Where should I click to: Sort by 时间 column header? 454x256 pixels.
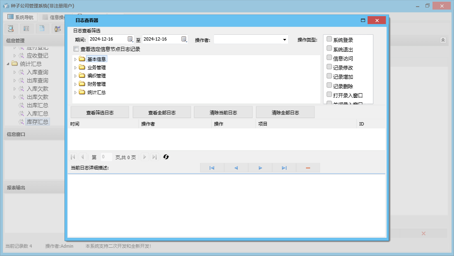[103, 124]
